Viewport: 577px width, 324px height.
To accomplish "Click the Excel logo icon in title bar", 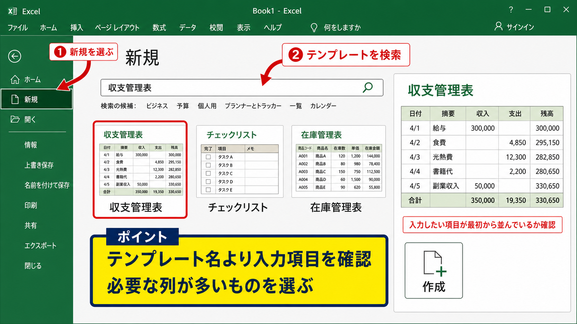I will (12, 11).
